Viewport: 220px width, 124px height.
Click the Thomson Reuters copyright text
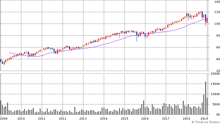click(206, 122)
